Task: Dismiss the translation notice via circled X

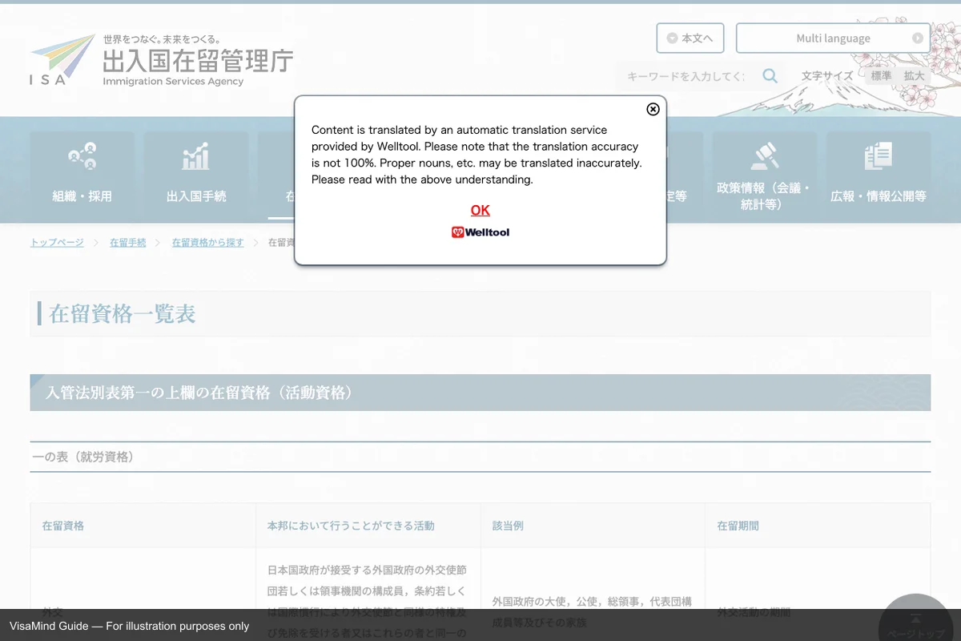Action: [653, 109]
